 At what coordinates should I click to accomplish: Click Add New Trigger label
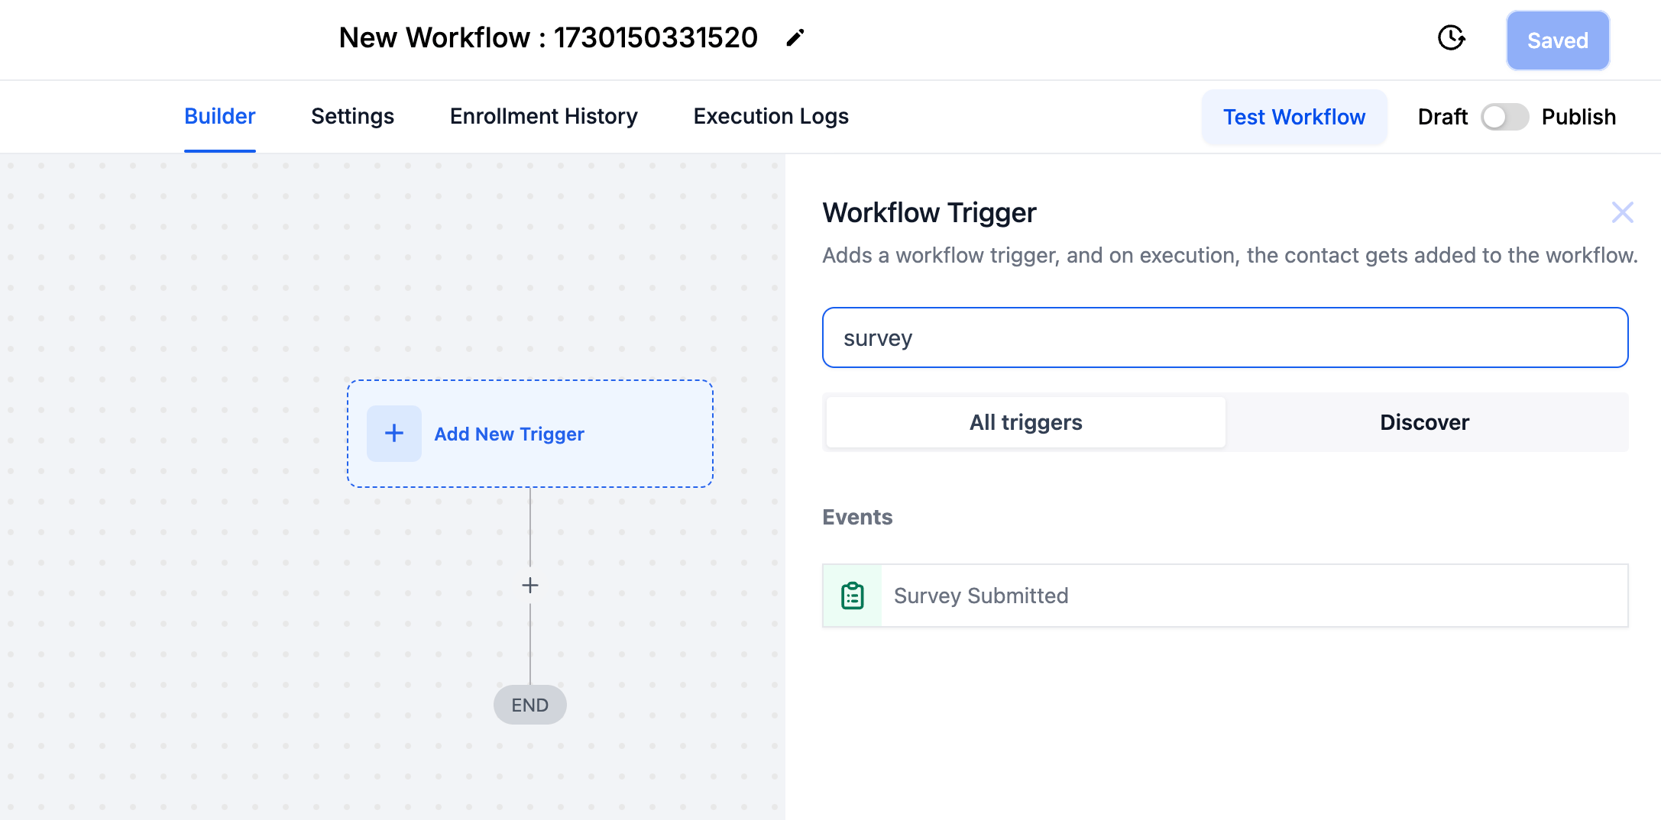click(509, 434)
